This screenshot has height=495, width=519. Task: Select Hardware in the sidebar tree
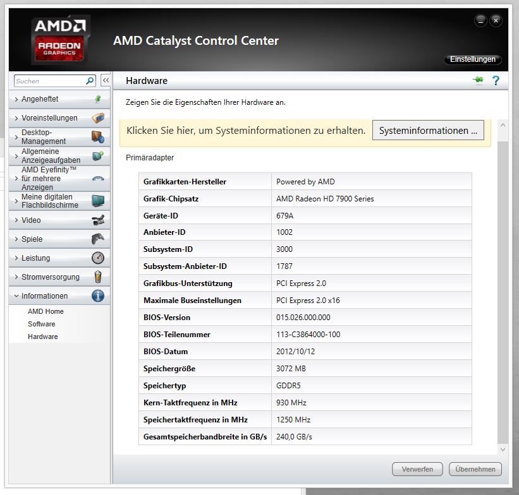[x=43, y=337]
